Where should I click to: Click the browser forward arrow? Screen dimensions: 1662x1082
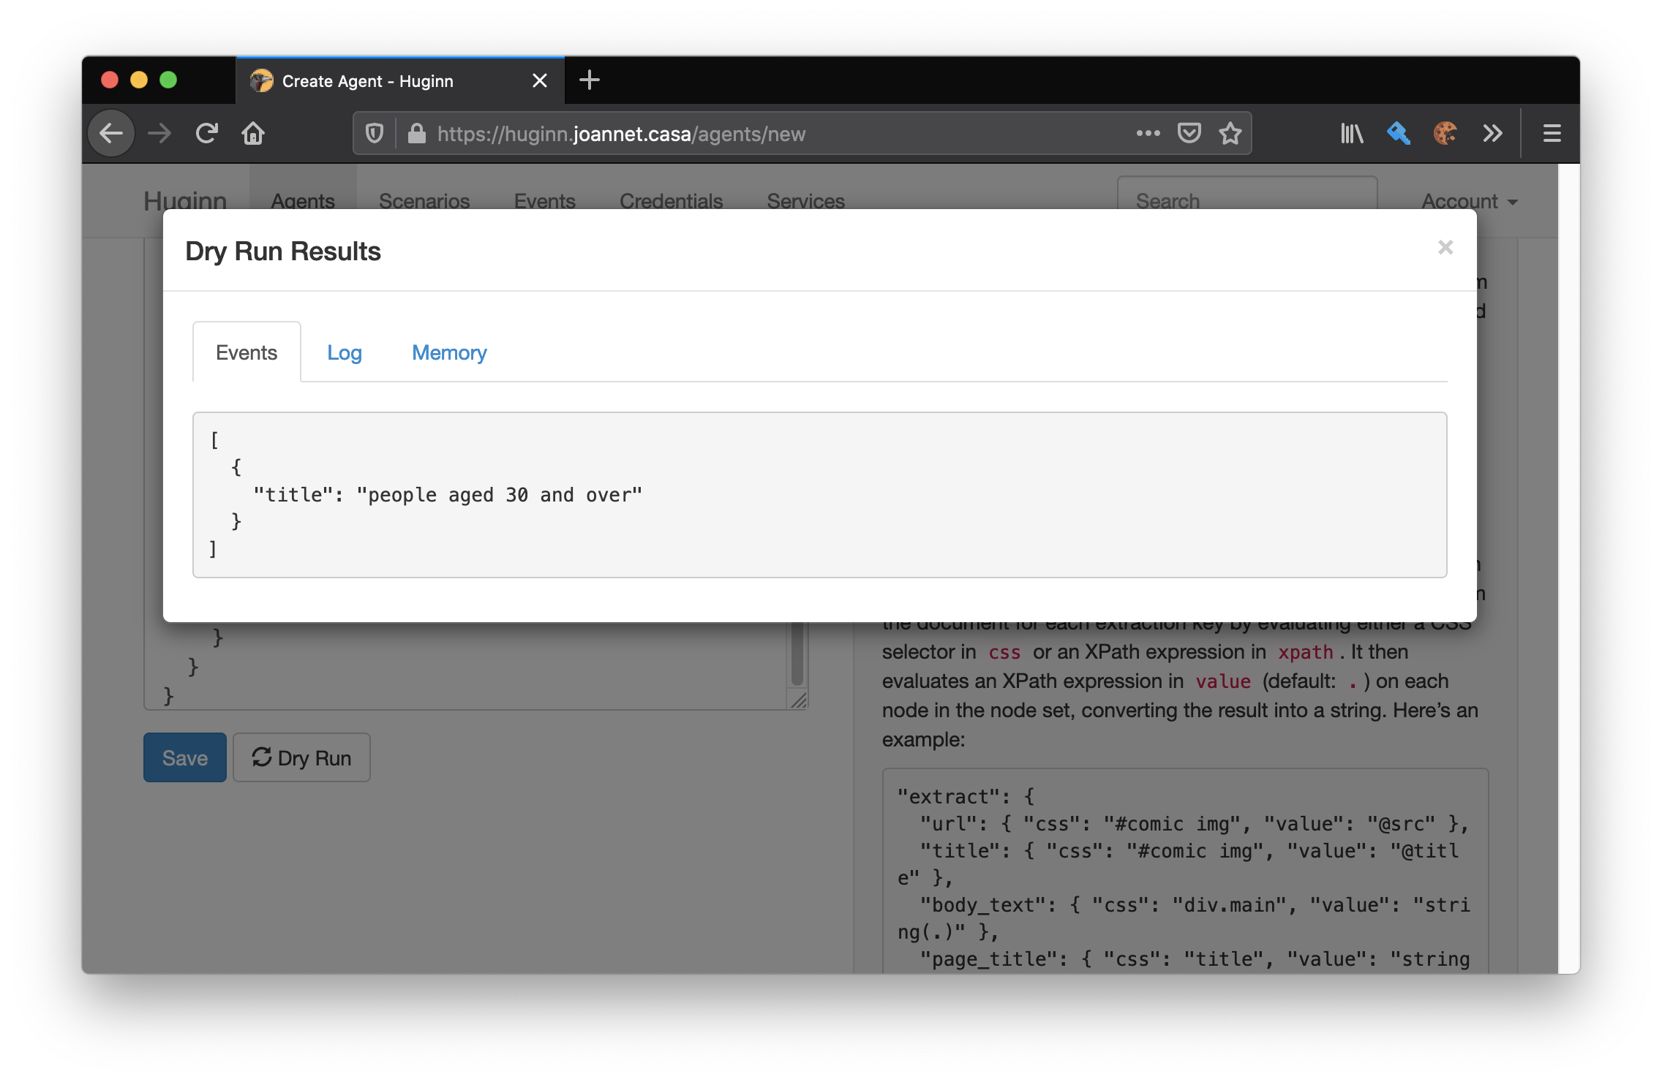[159, 134]
